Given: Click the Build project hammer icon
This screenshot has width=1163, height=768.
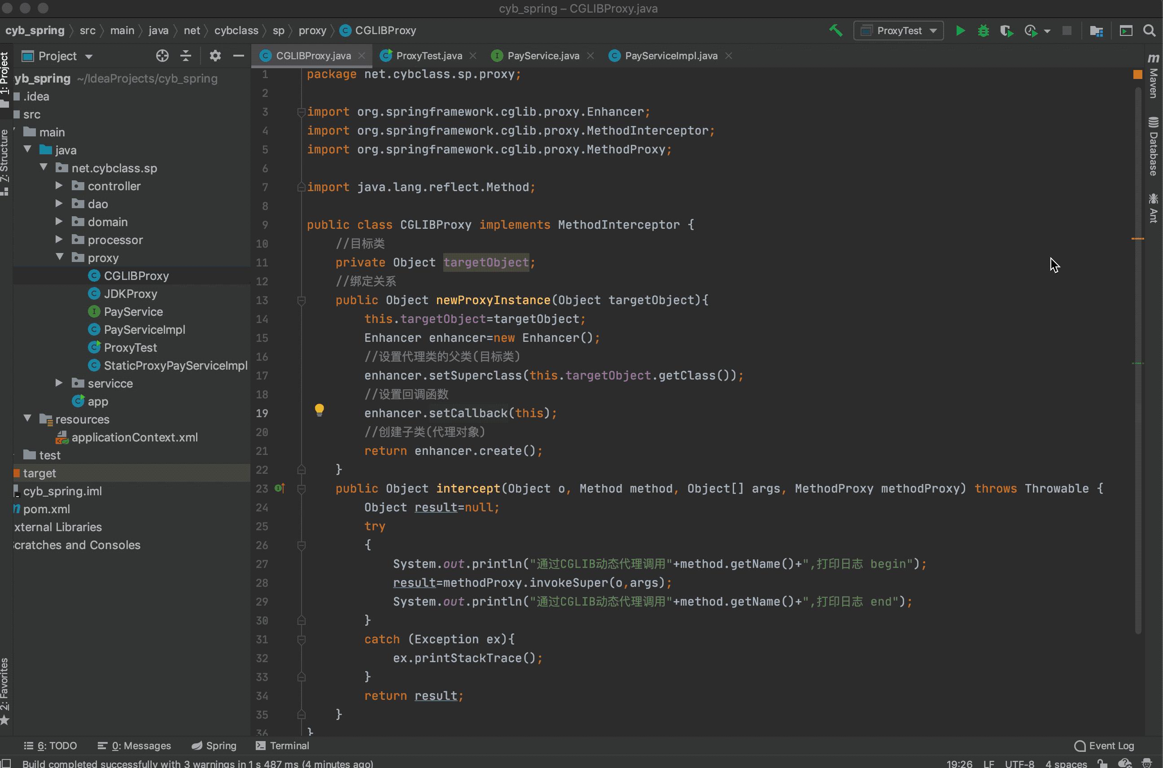Looking at the screenshot, I should tap(836, 31).
